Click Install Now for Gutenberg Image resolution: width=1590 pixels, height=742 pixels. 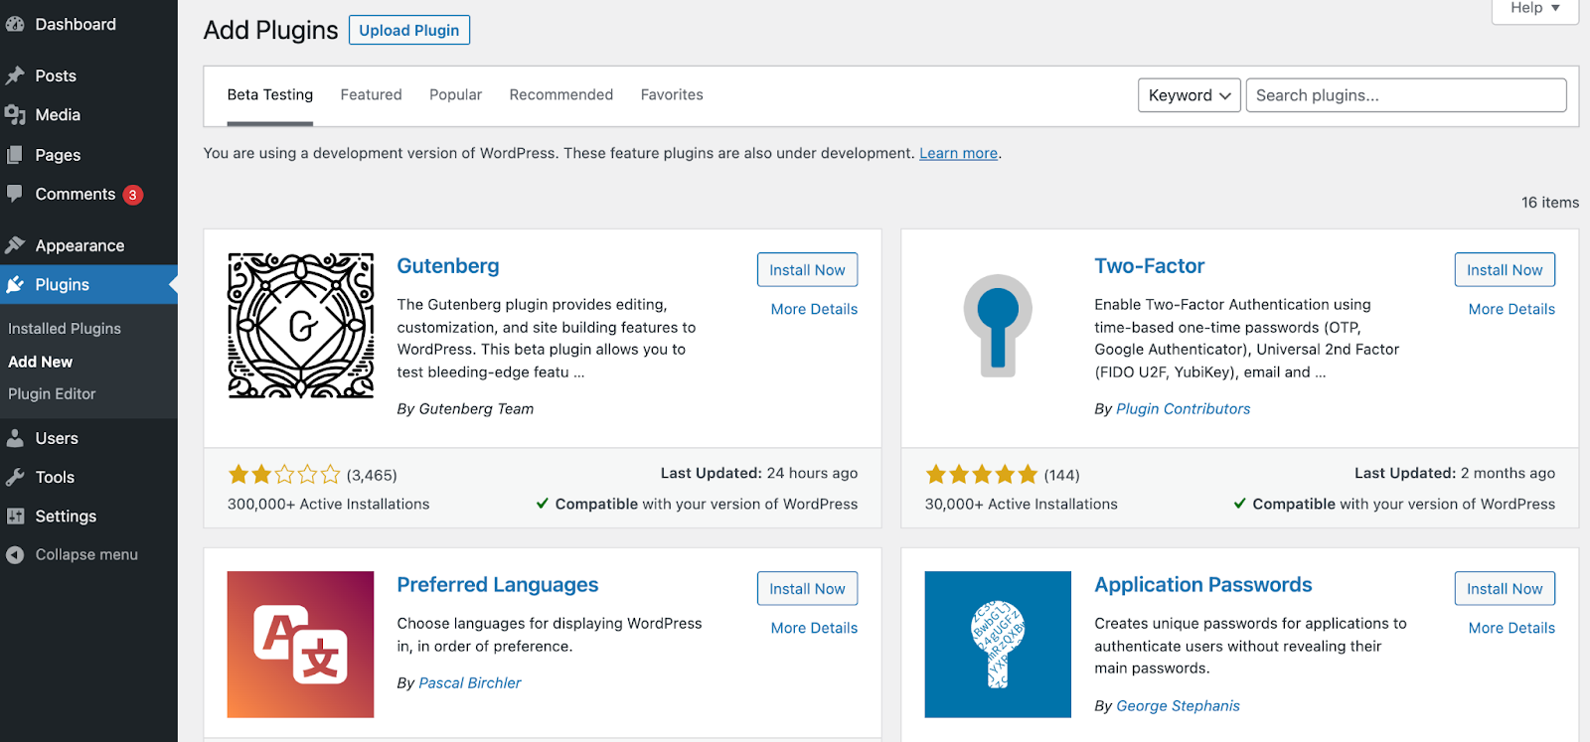(807, 270)
